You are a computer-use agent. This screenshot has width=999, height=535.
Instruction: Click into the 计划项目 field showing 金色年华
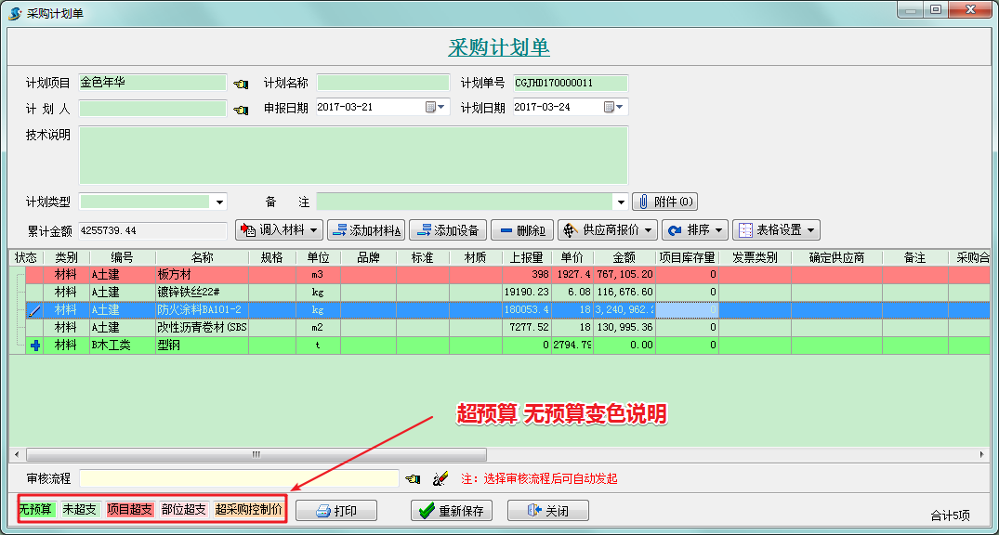(152, 83)
